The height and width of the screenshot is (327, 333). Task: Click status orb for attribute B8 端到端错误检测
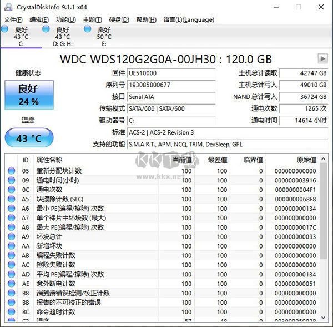click(11, 293)
